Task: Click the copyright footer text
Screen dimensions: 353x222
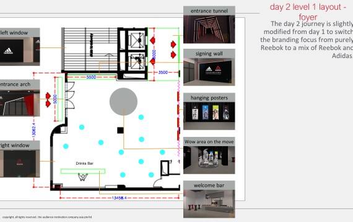Action: [x=47, y=217]
